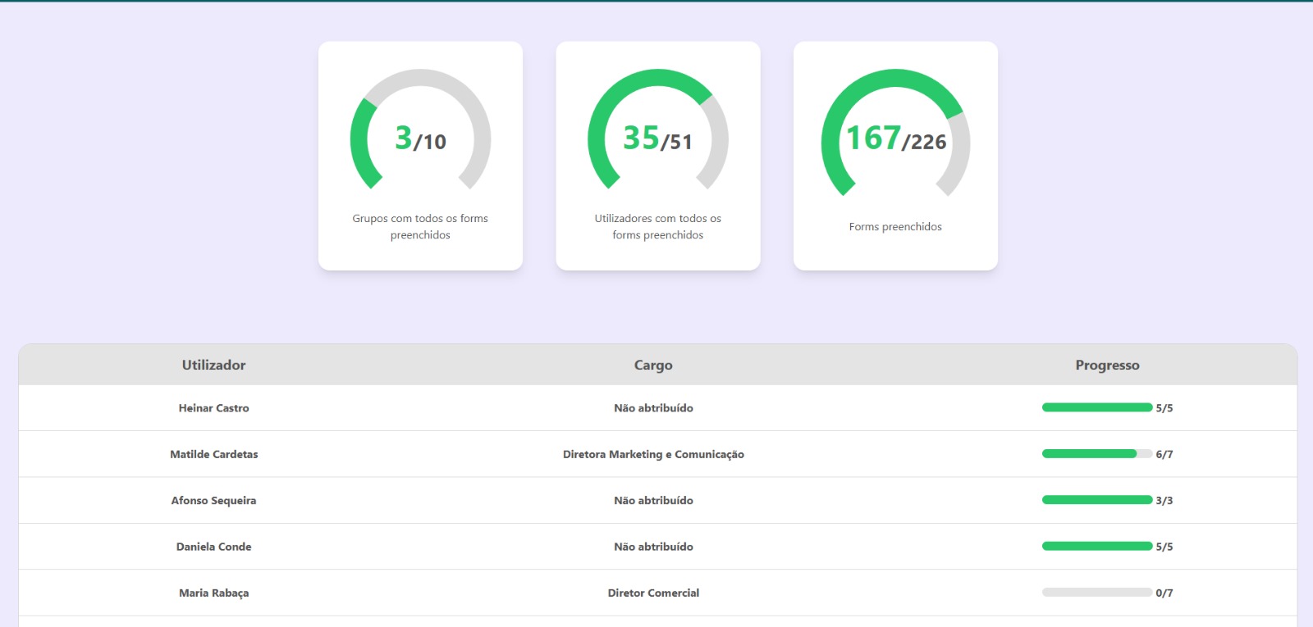1313x627 pixels.
Task: Click the 'Forms preenchidos' card label
Action: pos(895,227)
